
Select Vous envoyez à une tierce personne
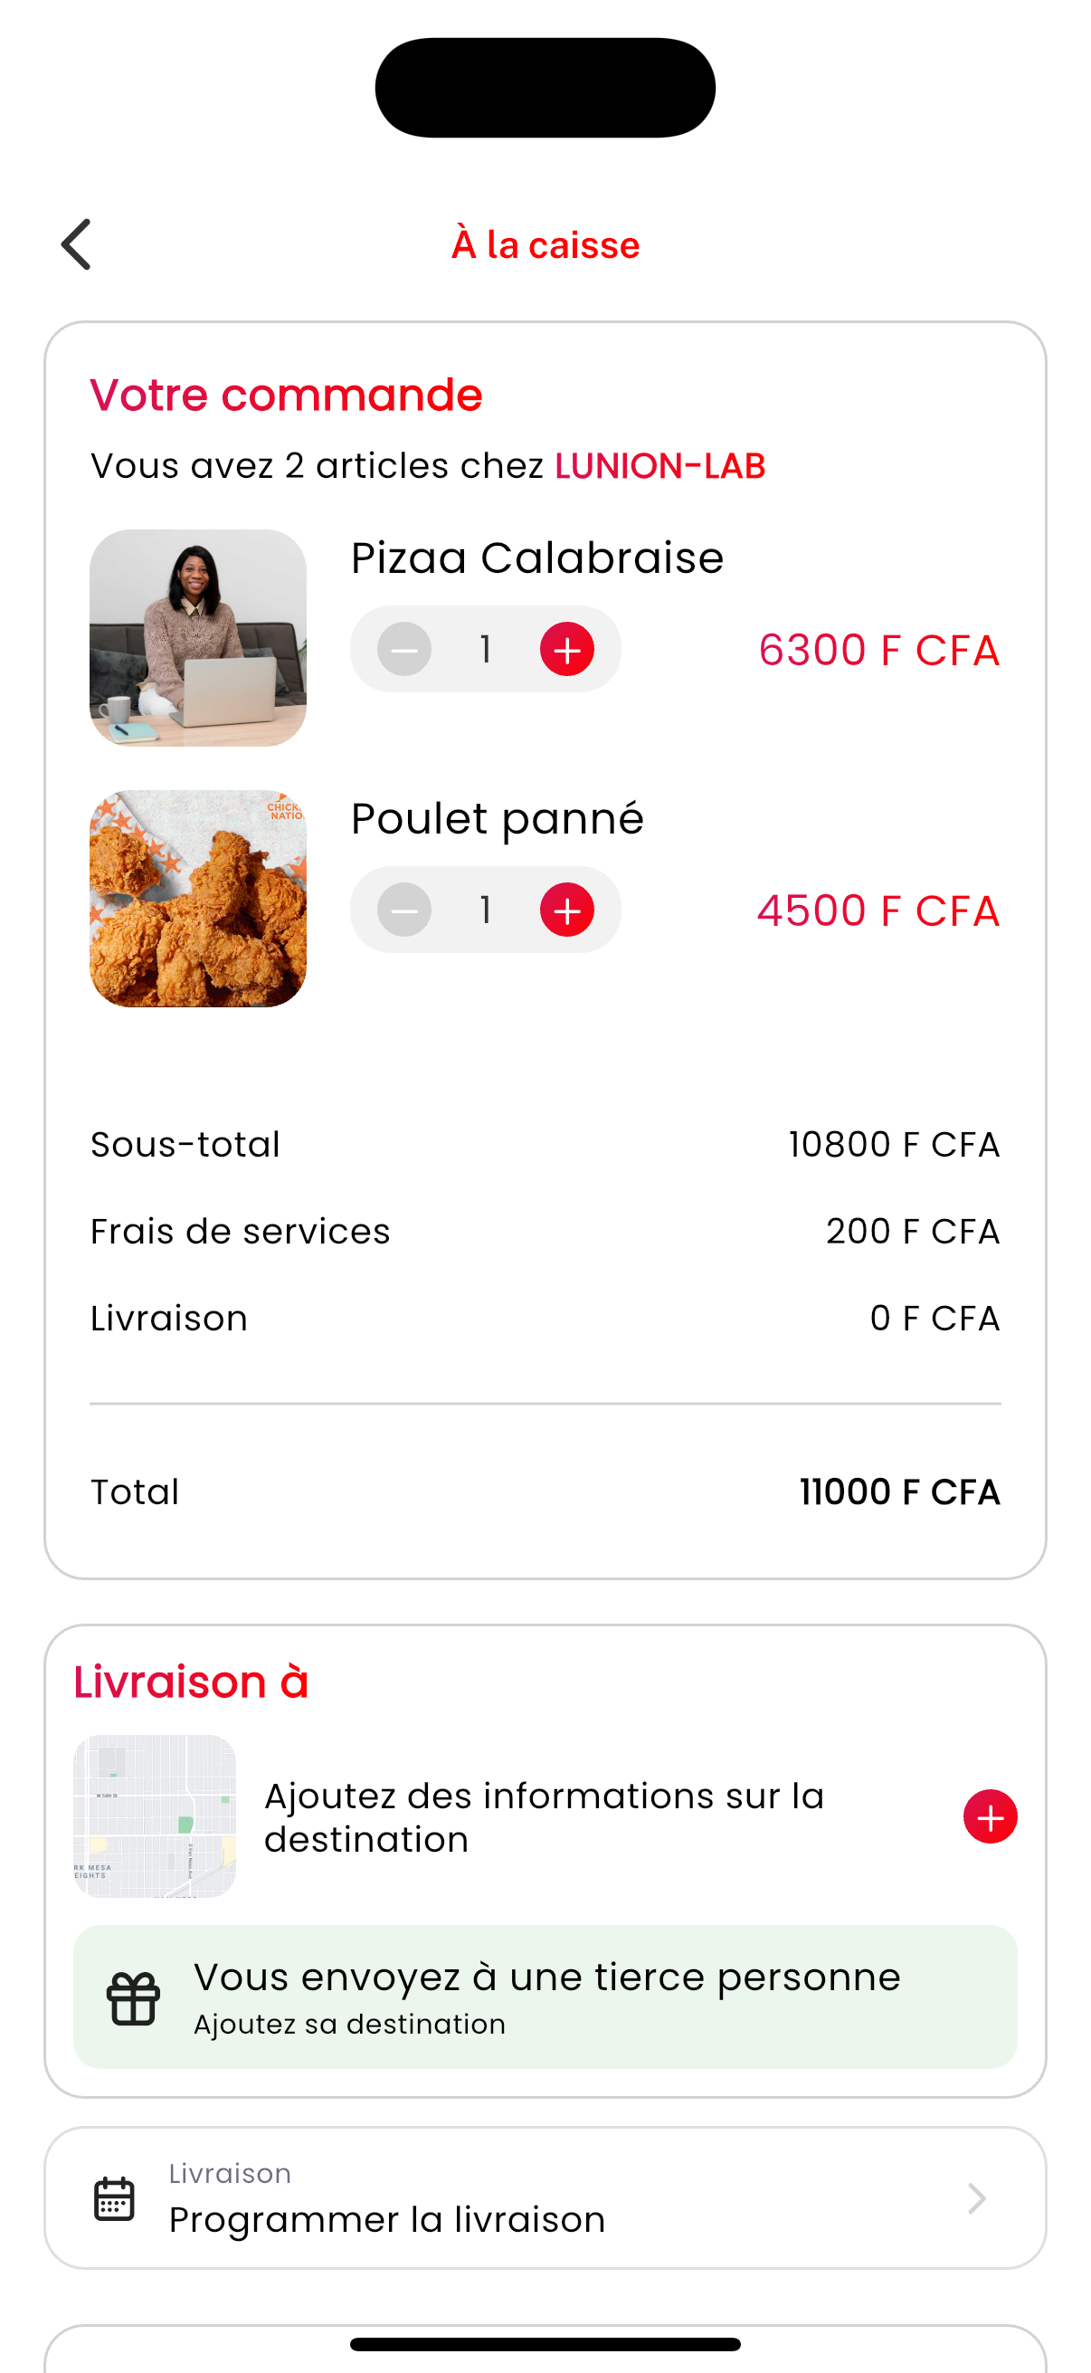point(547,1977)
